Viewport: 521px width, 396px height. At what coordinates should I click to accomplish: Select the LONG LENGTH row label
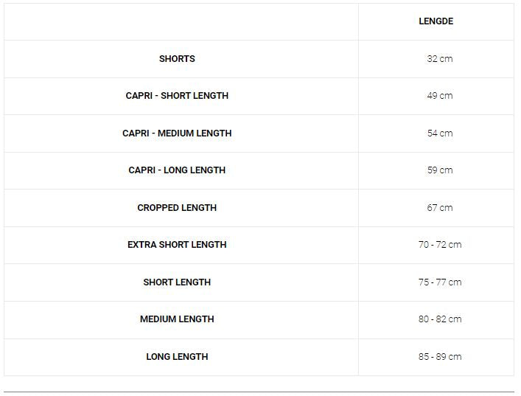coord(177,357)
